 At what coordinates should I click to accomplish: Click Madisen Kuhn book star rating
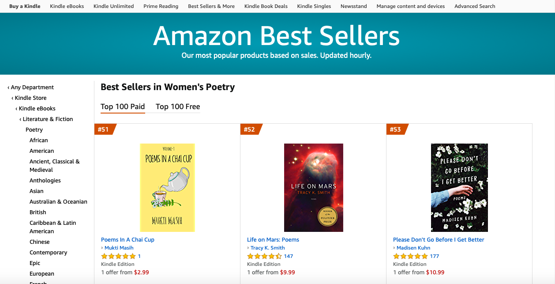point(410,256)
